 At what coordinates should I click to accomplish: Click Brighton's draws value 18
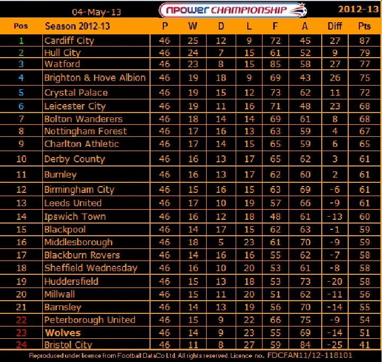(221, 78)
